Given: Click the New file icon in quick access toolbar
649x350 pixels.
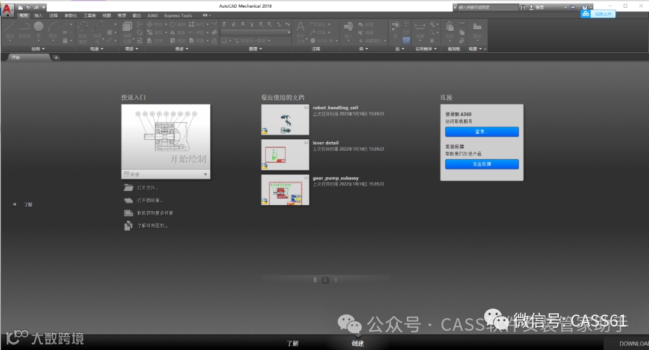Looking at the screenshot, I should [x=20, y=7].
